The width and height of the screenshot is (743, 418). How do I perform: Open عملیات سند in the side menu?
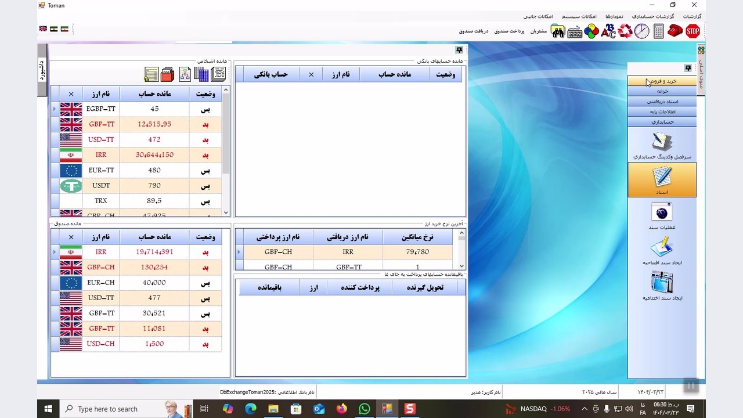pyautogui.click(x=662, y=216)
